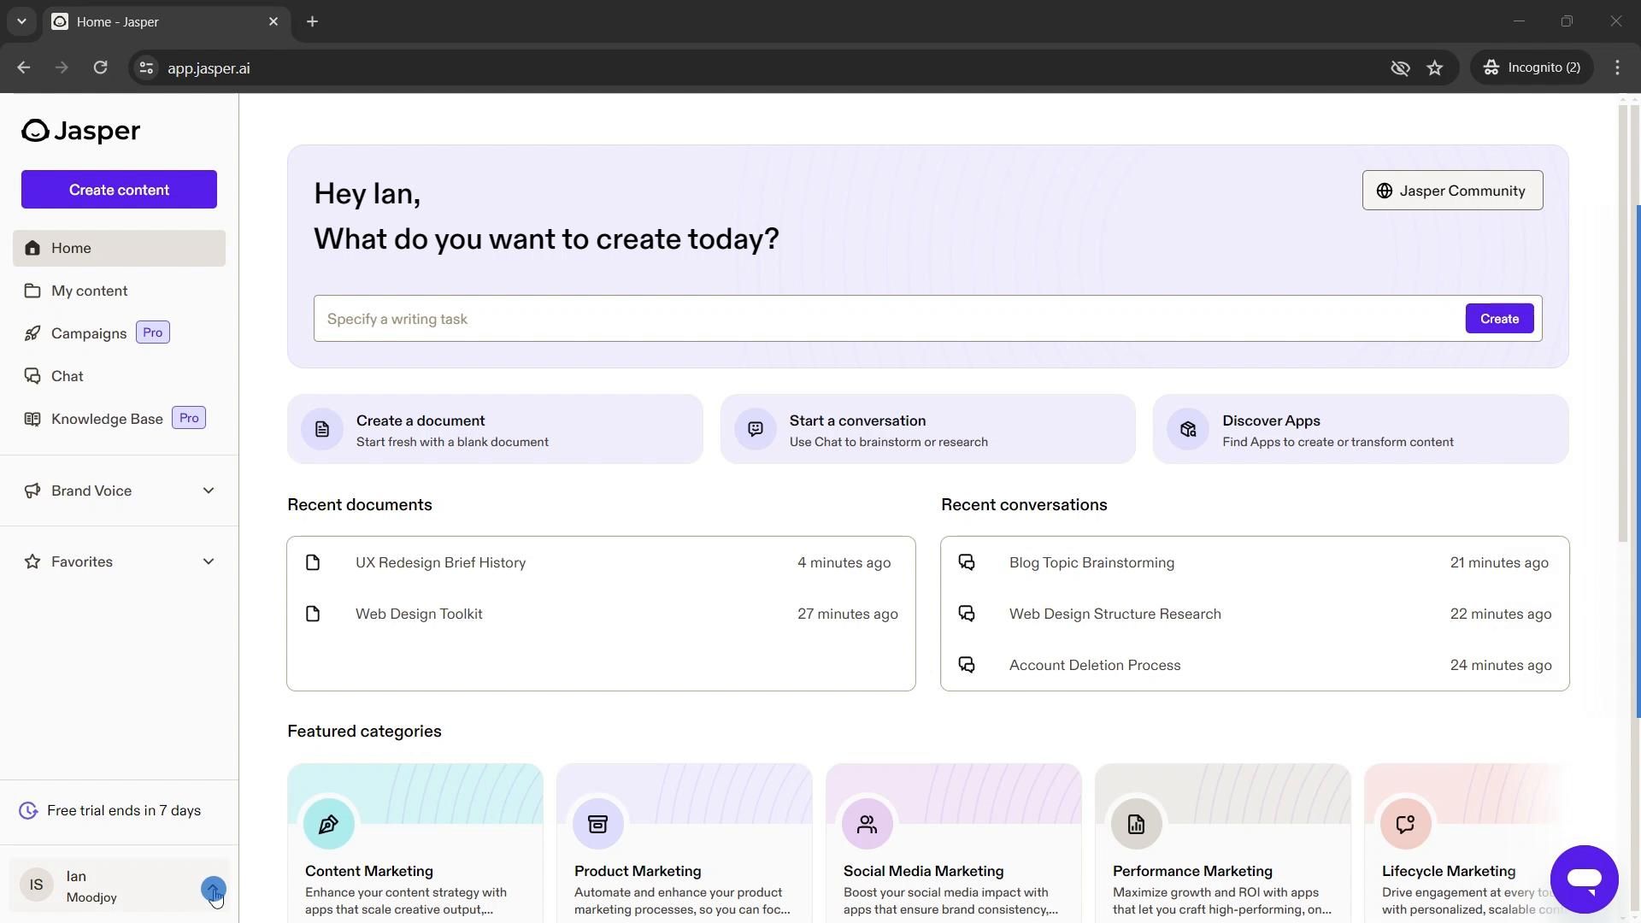Click the Jasper Community button

[1453, 190]
